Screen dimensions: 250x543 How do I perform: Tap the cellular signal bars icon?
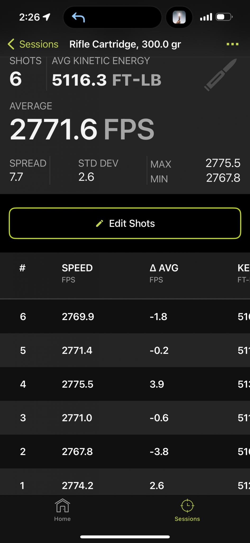coord(206,17)
